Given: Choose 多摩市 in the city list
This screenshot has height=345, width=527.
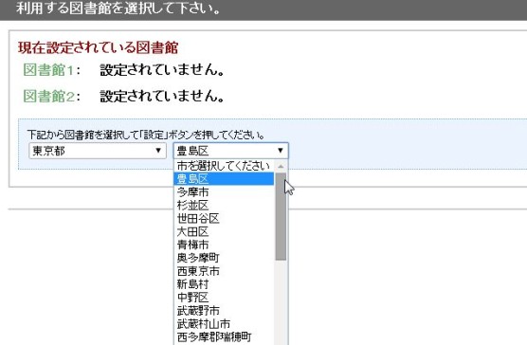Looking at the screenshot, I should pos(224,192).
